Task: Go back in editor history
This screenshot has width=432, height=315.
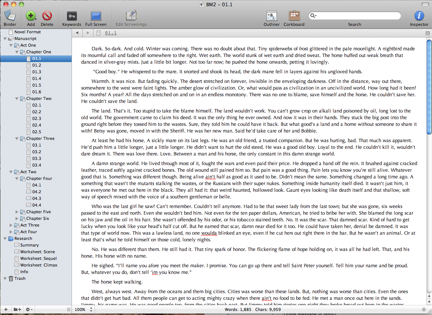Action: [x=77, y=33]
